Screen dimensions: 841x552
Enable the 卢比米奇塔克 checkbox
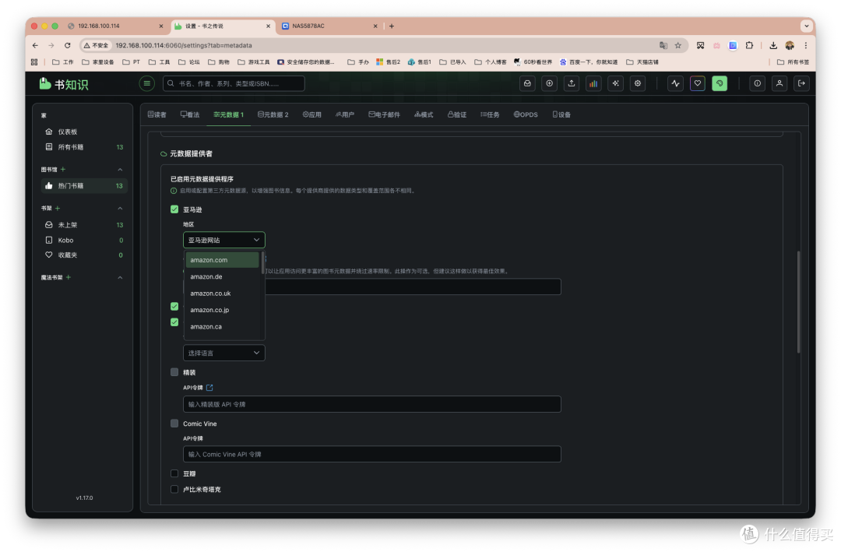pyautogui.click(x=174, y=489)
